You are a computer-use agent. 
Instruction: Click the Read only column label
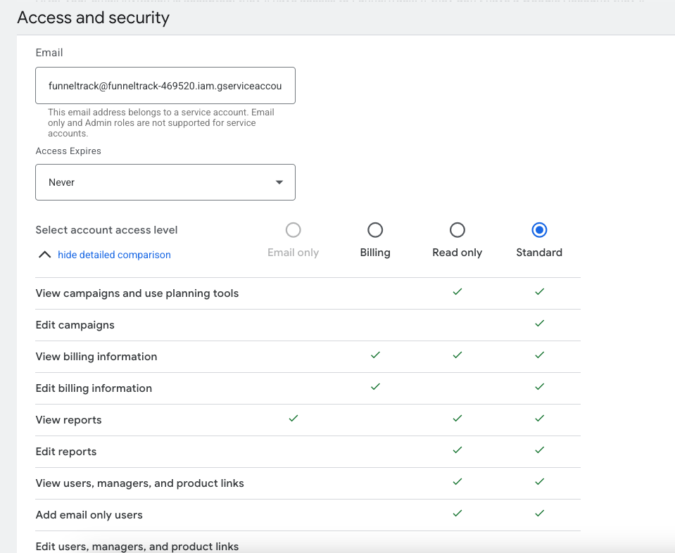[458, 253]
